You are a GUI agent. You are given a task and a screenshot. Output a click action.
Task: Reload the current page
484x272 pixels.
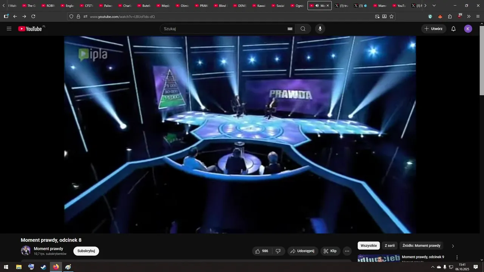pyautogui.click(x=33, y=17)
